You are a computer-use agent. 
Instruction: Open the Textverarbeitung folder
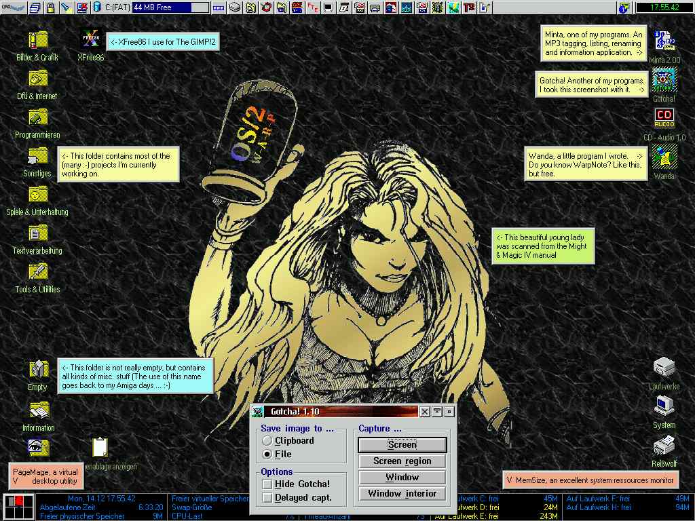(x=38, y=233)
